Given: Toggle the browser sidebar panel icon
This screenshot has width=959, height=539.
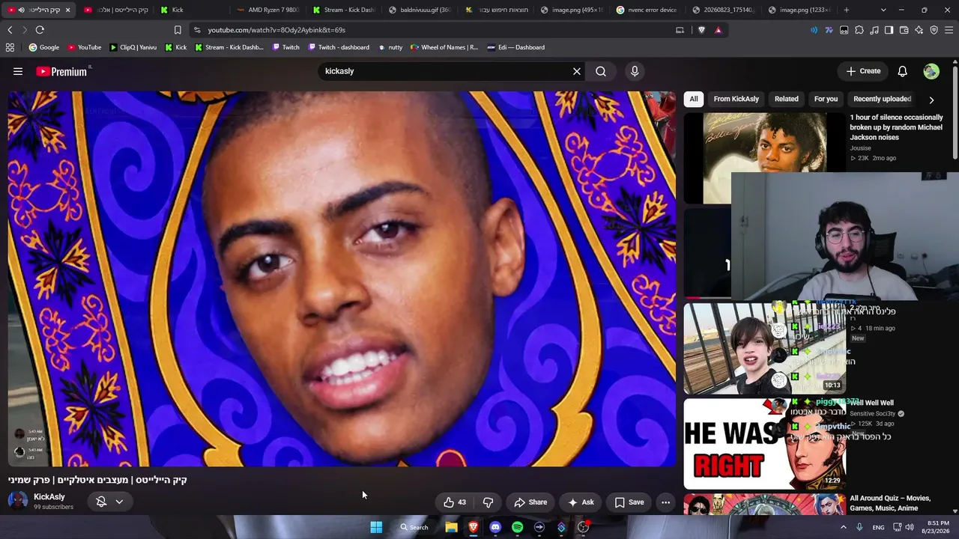Looking at the screenshot, I should coord(889,30).
